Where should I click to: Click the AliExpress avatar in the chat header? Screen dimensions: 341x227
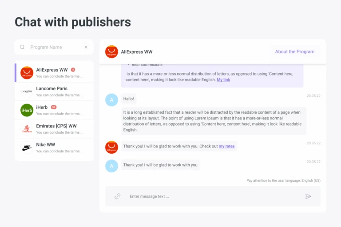coord(111,52)
